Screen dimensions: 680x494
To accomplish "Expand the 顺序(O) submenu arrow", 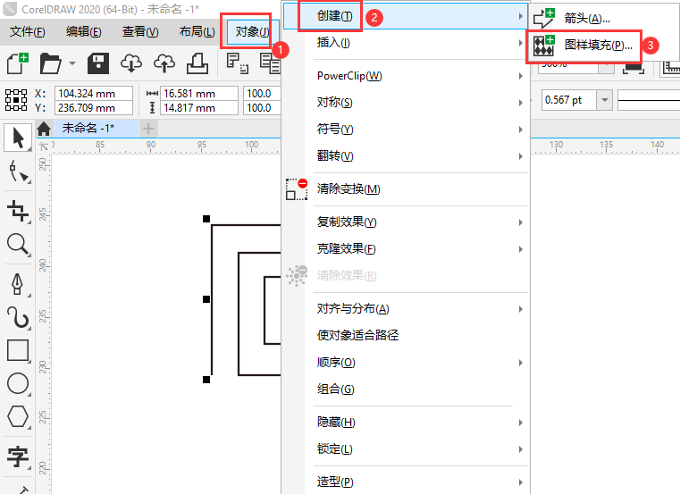I will point(520,363).
